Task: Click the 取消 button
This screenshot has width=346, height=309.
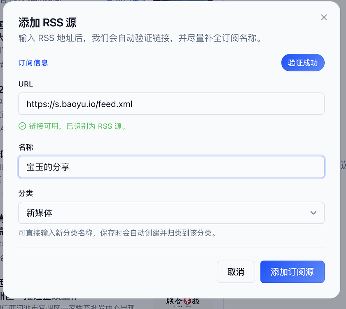Action: pyautogui.click(x=236, y=272)
